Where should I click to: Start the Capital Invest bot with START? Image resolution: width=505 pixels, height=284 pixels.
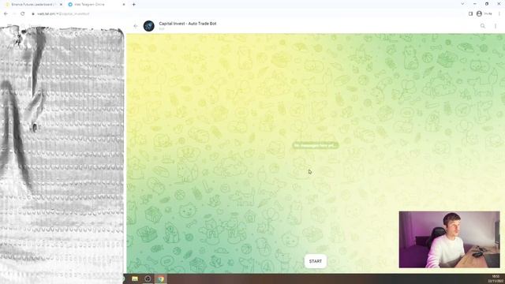coord(316,261)
